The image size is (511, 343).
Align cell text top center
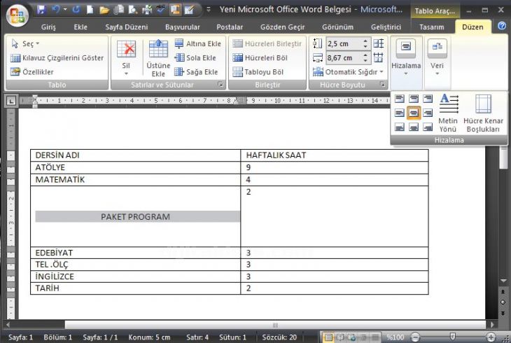(x=414, y=98)
